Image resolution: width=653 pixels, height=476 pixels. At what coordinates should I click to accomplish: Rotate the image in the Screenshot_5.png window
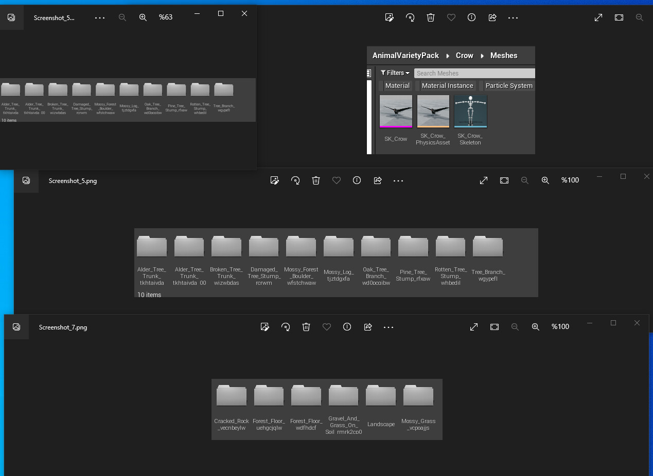[295, 180]
